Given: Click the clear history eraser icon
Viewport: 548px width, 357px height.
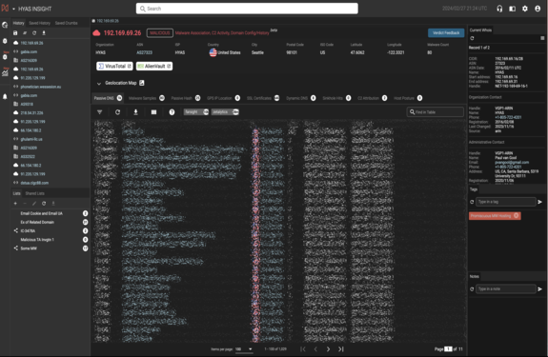Looking at the screenshot, I should pos(25,32).
